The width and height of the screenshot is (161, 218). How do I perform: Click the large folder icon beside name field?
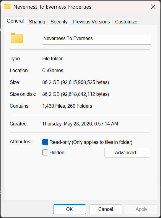[x=17, y=38]
